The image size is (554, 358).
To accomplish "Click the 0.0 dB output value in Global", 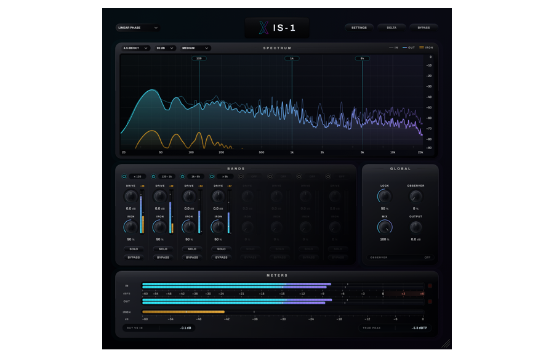I will tap(415, 240).
